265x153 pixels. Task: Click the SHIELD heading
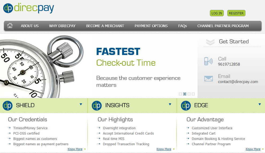click(25, 105)
